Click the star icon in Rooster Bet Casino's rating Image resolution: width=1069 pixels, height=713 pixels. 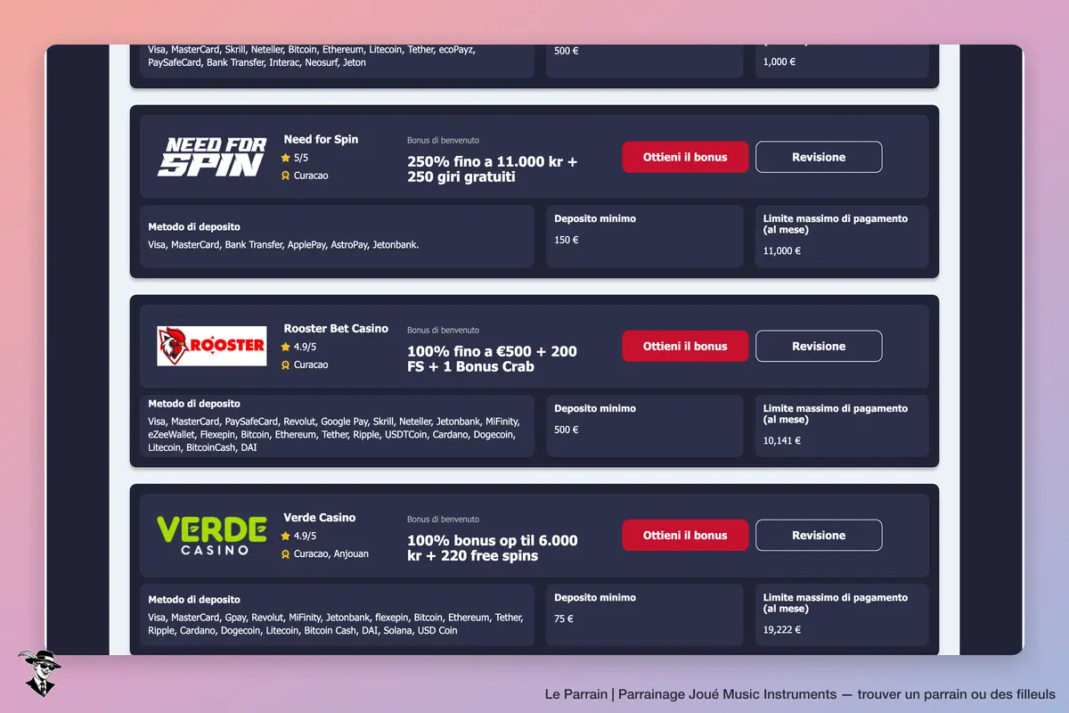pos(286,347)
